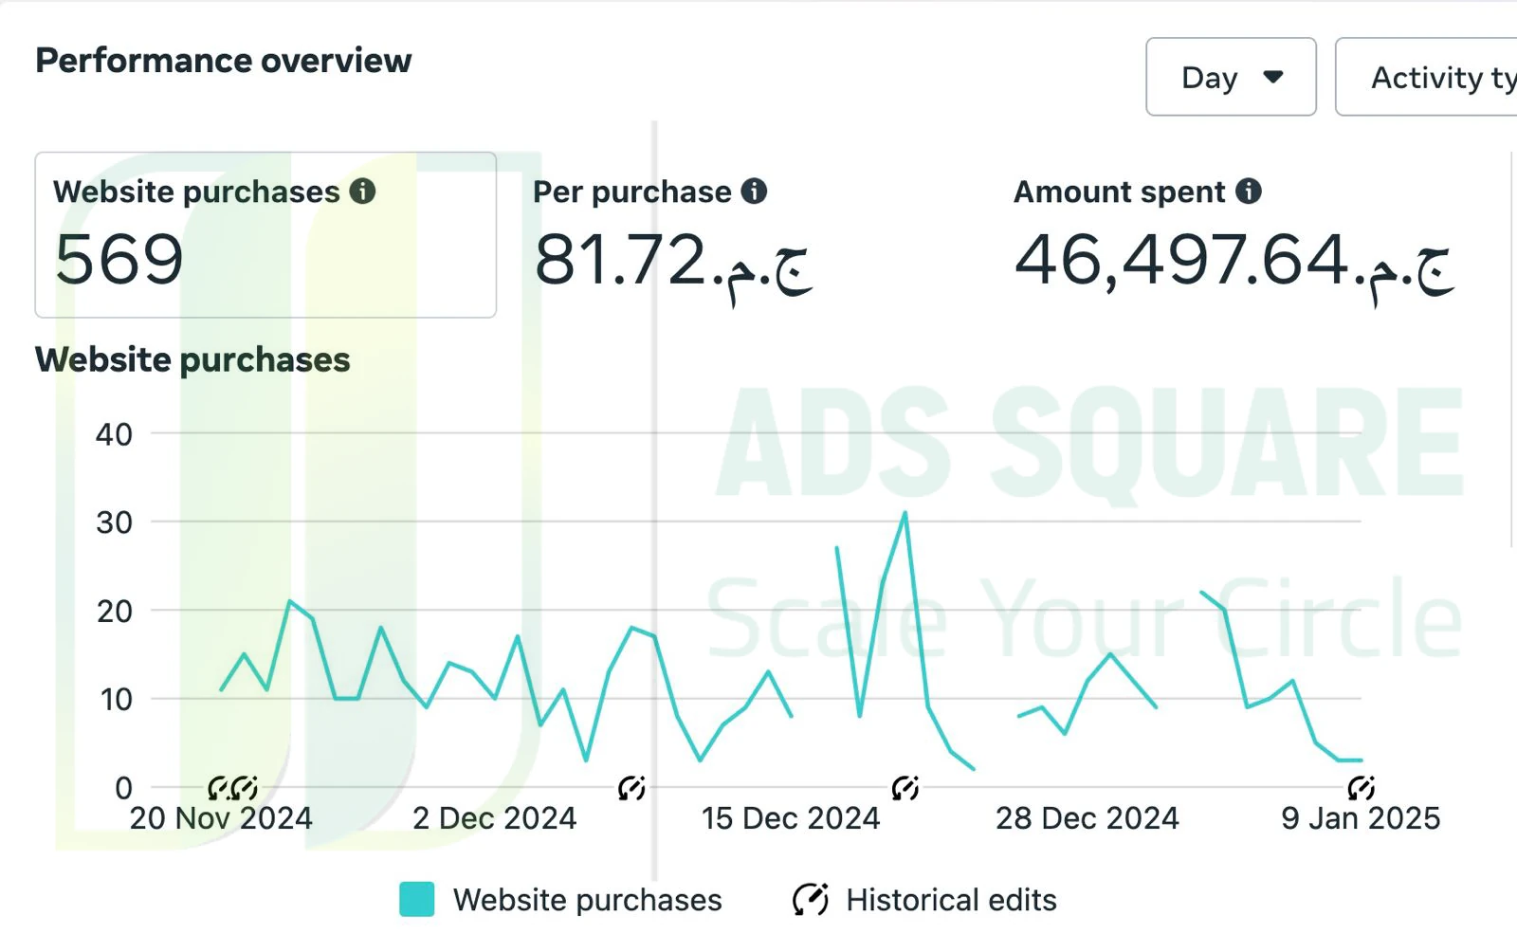
Task: Click the historical edit marker just after 15 Dec 2024
Action: click(x=905, y=788)
